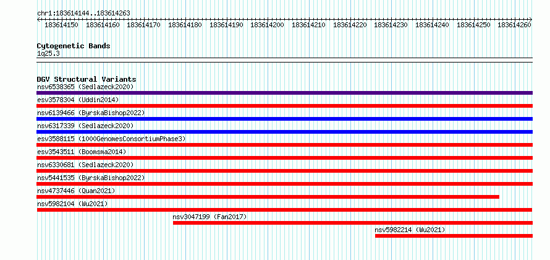Viewport: 550px width, 260px height.
Task: Click ruler position 183614170
Action: [144, 25]
